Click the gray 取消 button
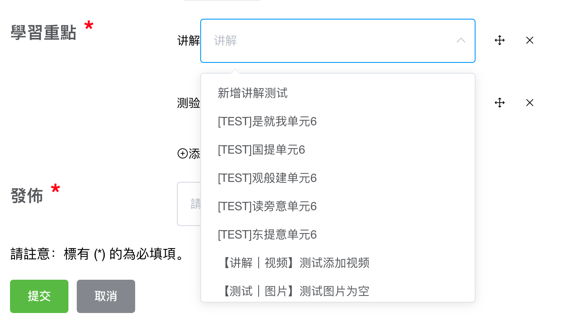The width and height of the screenshot is (584, 328). pos(106,296)
